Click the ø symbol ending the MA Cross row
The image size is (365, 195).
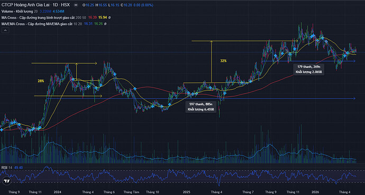pos(109,17)
